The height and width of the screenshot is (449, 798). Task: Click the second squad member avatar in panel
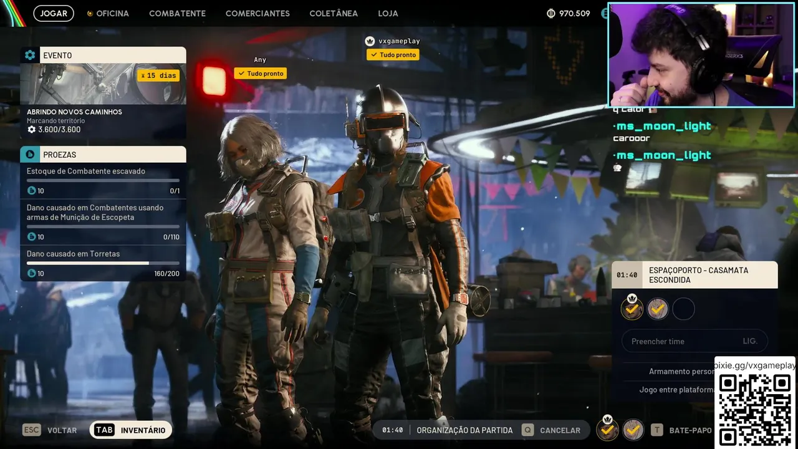coord(658,309)
